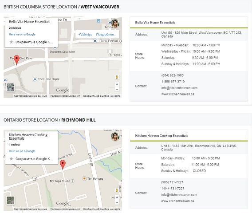The height and width of the screenshot is (213, 252).
Task: Click the star next to Сохранить for Bella Vita
Action: click(11, 42)
